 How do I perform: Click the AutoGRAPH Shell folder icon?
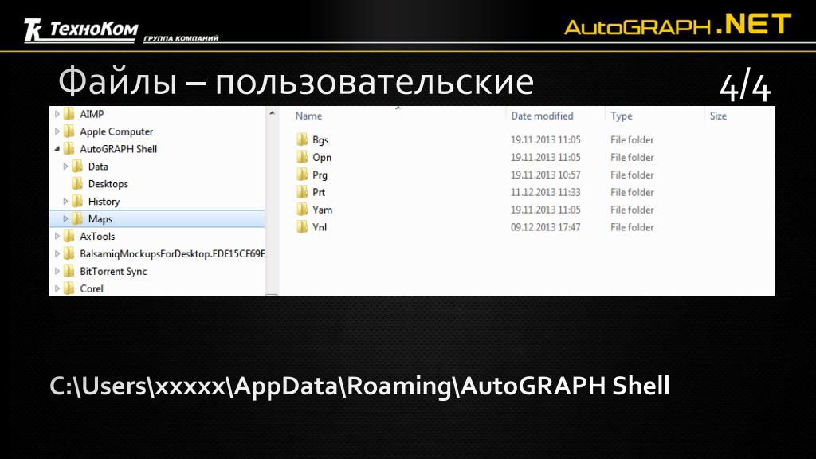tap(69, 149)
